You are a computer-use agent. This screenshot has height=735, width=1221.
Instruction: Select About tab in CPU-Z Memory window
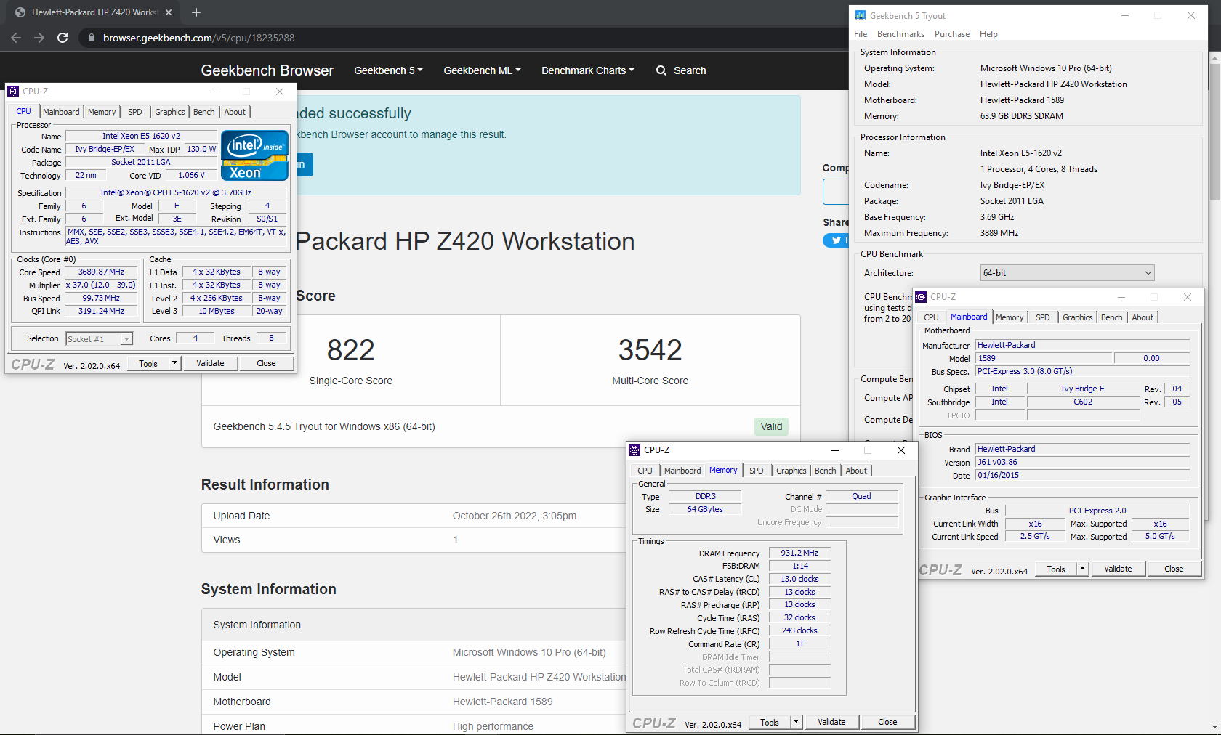[856, 471]
